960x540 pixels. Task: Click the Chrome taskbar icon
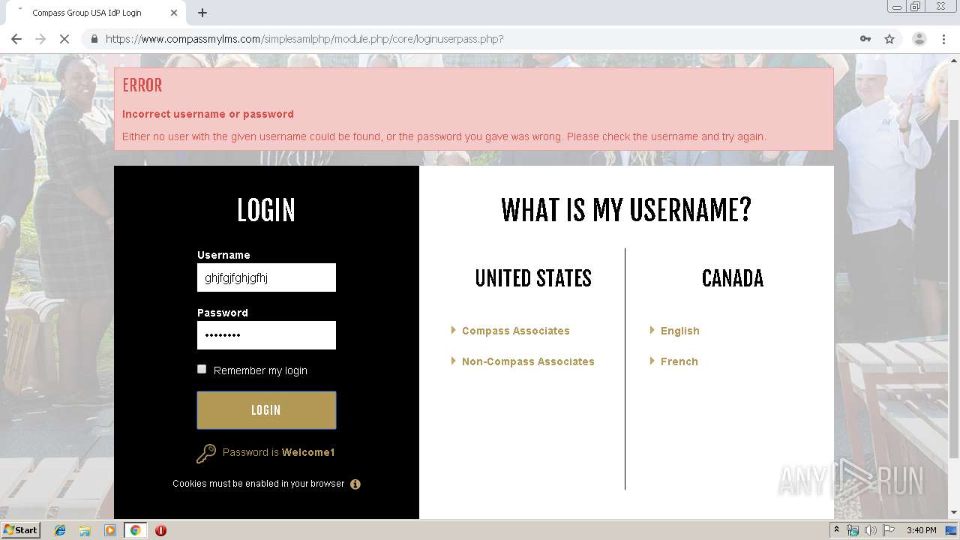pos(135,530)
